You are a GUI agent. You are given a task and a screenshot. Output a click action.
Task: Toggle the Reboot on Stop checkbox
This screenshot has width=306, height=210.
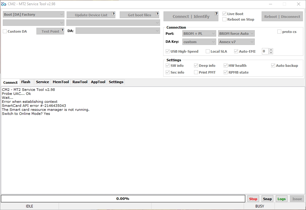point(225,19)
